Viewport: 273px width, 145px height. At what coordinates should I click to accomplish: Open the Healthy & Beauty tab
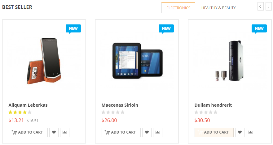[x=218, y=8]
